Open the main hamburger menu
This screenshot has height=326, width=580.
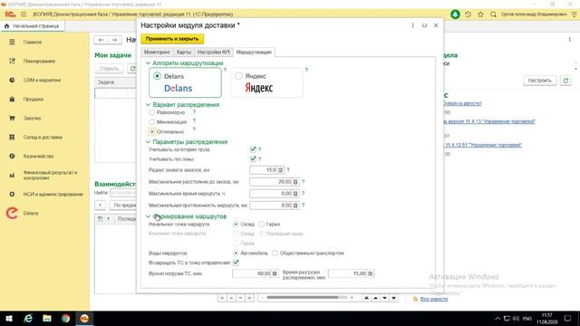[24, 14]
